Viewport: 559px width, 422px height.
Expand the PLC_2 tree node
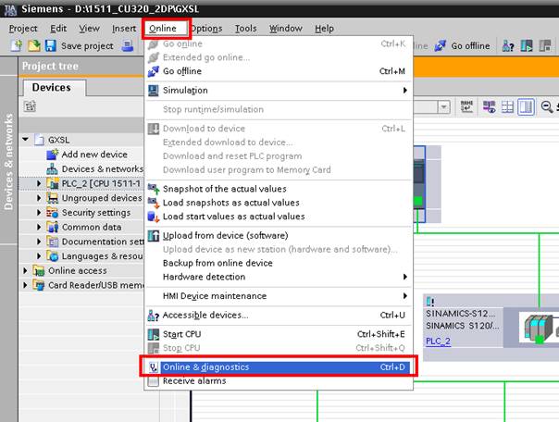40,183
